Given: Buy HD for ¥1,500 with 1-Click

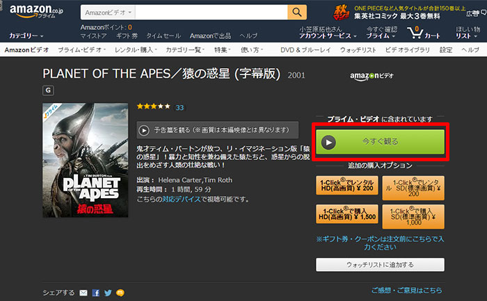Looking at the screenshot, I should [x=347, y=214].
